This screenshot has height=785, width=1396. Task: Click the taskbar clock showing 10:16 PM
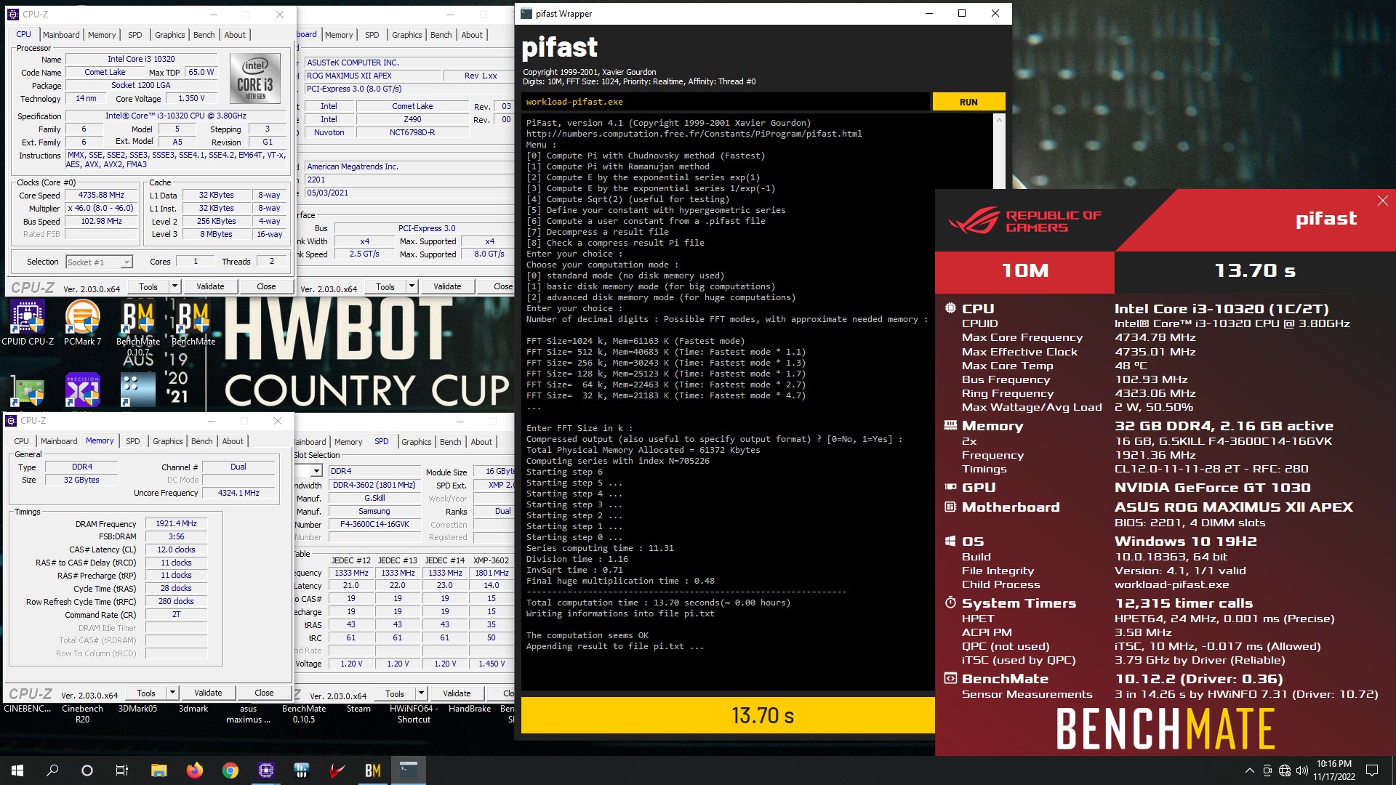coord(1334,770)
